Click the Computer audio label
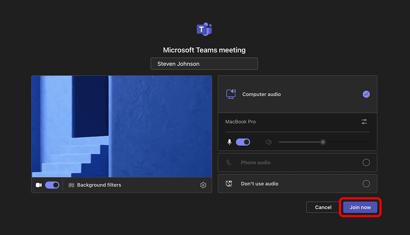The width and height of the screenshot is (410, 235). [x=261, y=94]
